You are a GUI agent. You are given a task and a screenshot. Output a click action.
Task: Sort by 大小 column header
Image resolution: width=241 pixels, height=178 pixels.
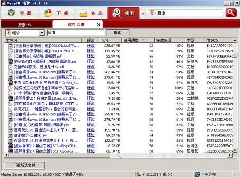[x=111, y=40]
